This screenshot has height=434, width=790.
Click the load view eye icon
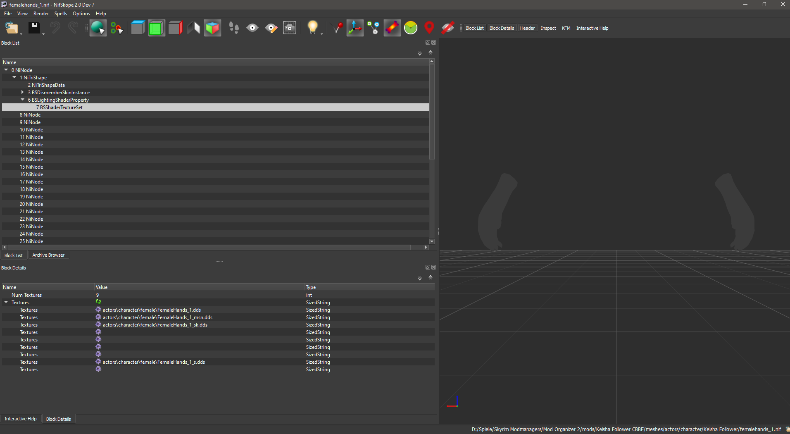[x=252, y=28]
